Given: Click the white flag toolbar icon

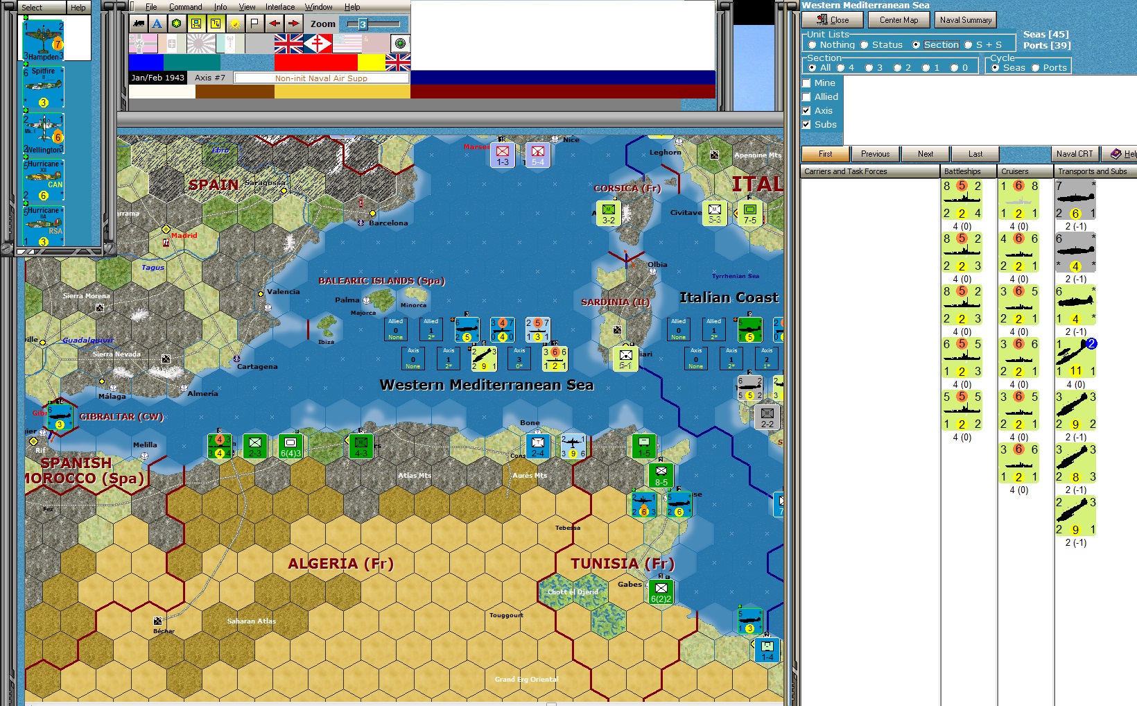Looking at the screenshot, I should [x=254, y=24].
